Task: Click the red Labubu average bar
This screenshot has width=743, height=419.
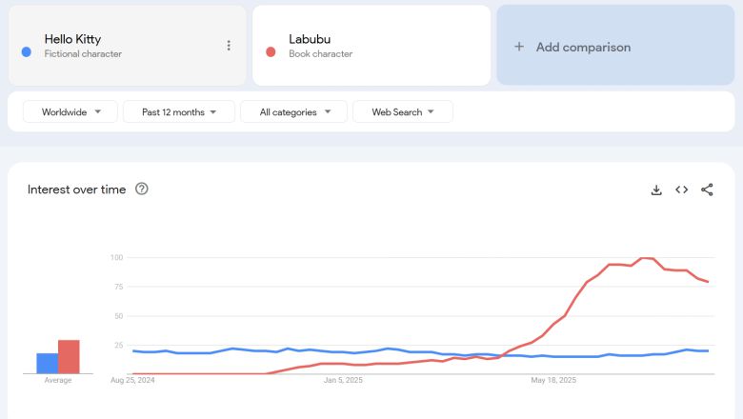Action: coord(69,356)
